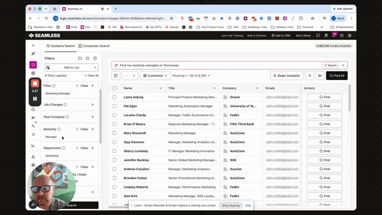Go to next results page

pos(134,76)
